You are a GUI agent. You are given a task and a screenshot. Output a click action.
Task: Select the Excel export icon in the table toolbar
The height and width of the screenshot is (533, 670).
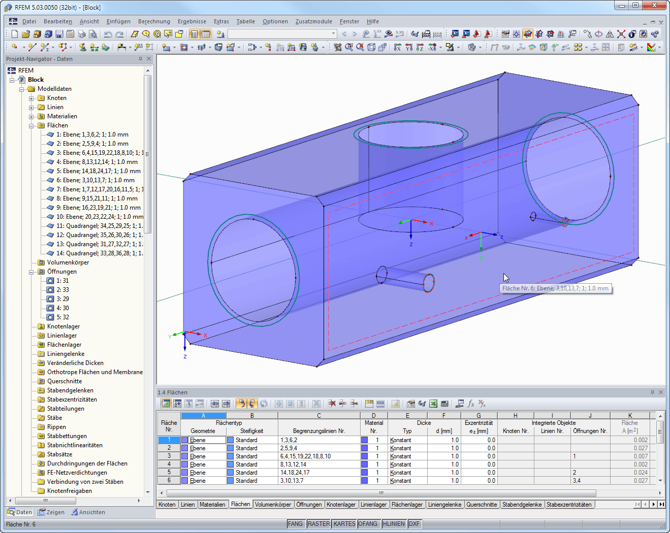point(433,405)
